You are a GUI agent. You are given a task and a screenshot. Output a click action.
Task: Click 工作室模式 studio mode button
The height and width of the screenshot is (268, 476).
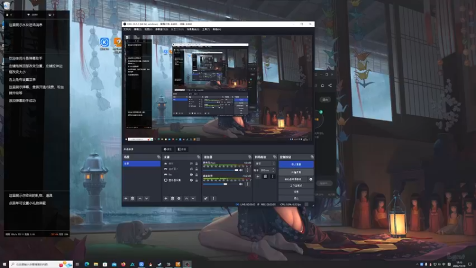pos(296,186)
